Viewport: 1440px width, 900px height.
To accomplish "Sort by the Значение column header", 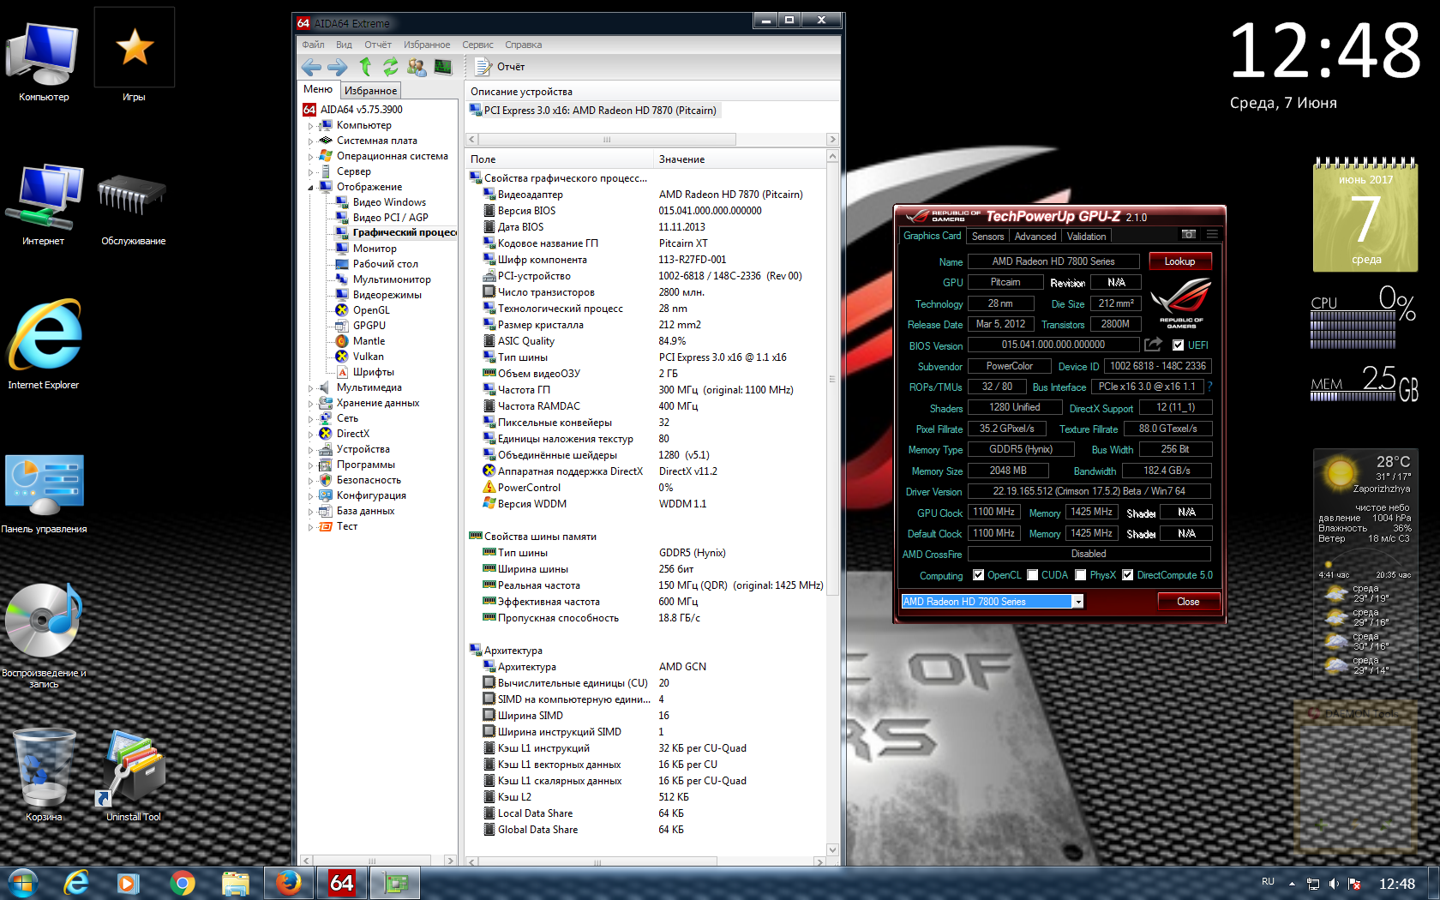I will pyautogui.click(x=738, y=159).
